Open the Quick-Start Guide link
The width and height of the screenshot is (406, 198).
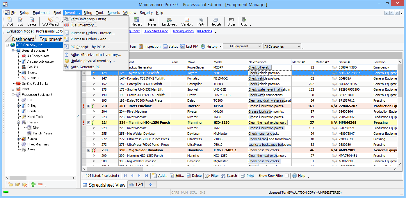coord(156,31)
